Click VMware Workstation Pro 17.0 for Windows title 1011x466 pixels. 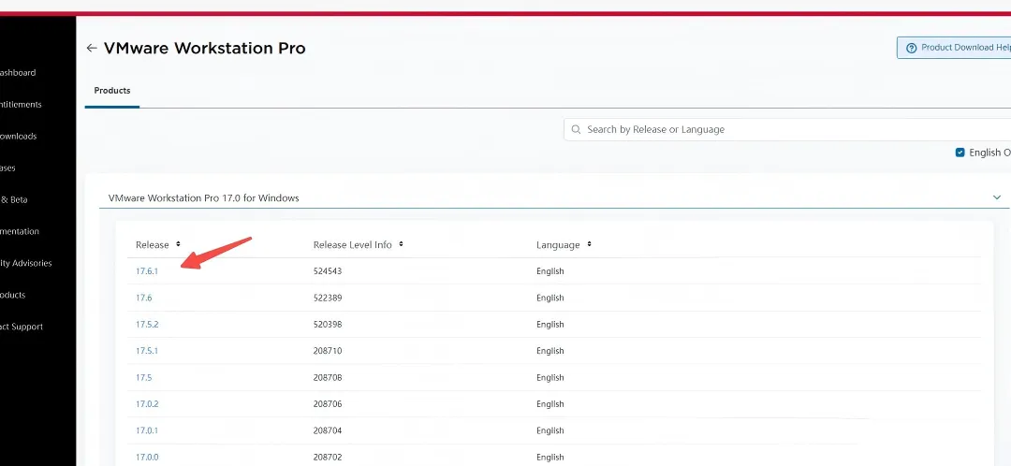pos(204,197)
